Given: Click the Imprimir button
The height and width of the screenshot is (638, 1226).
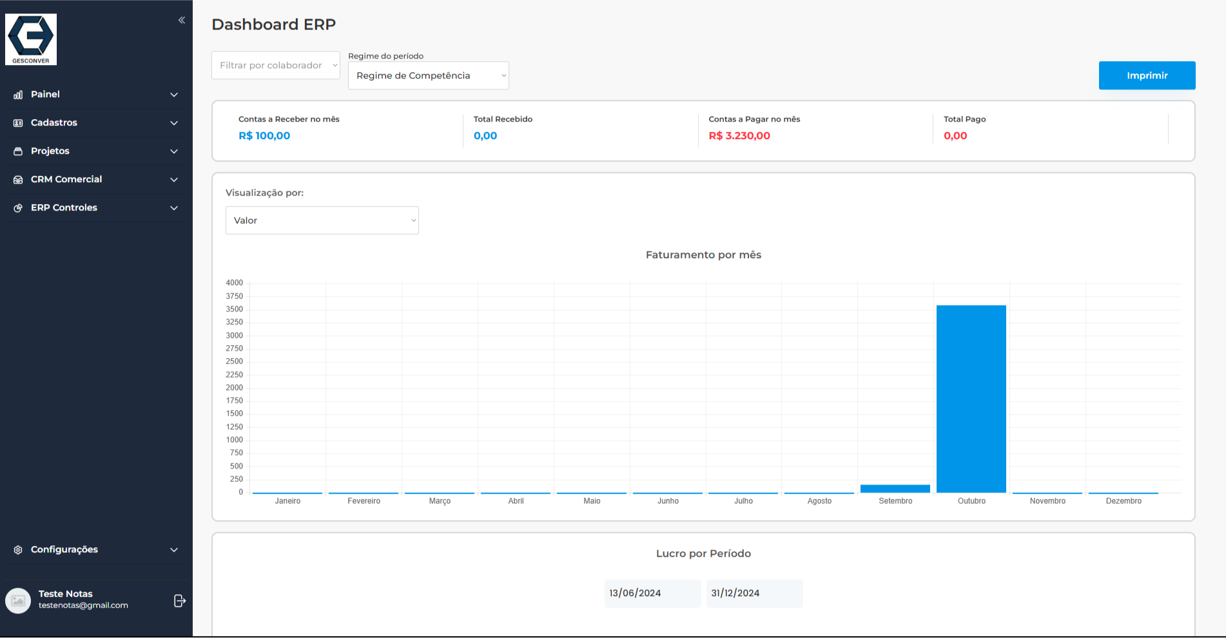Looking at the screenshot, I should click(1147, 75).
